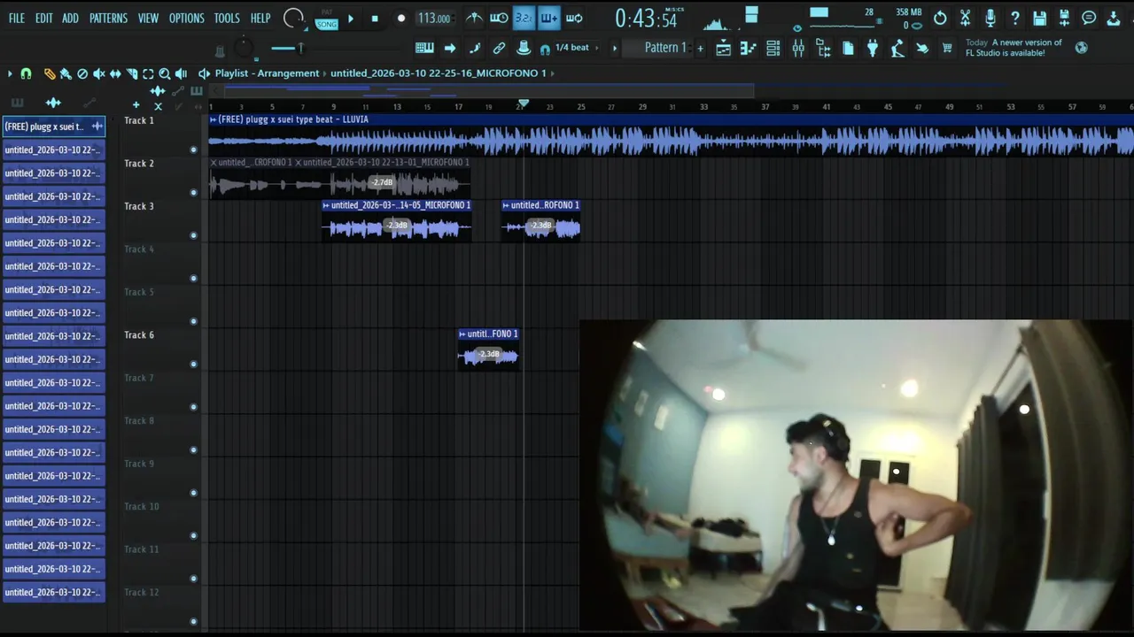The image size is (1134, 637).
Task: Click the tempo 113.000 field
Action: pos(434,18)
